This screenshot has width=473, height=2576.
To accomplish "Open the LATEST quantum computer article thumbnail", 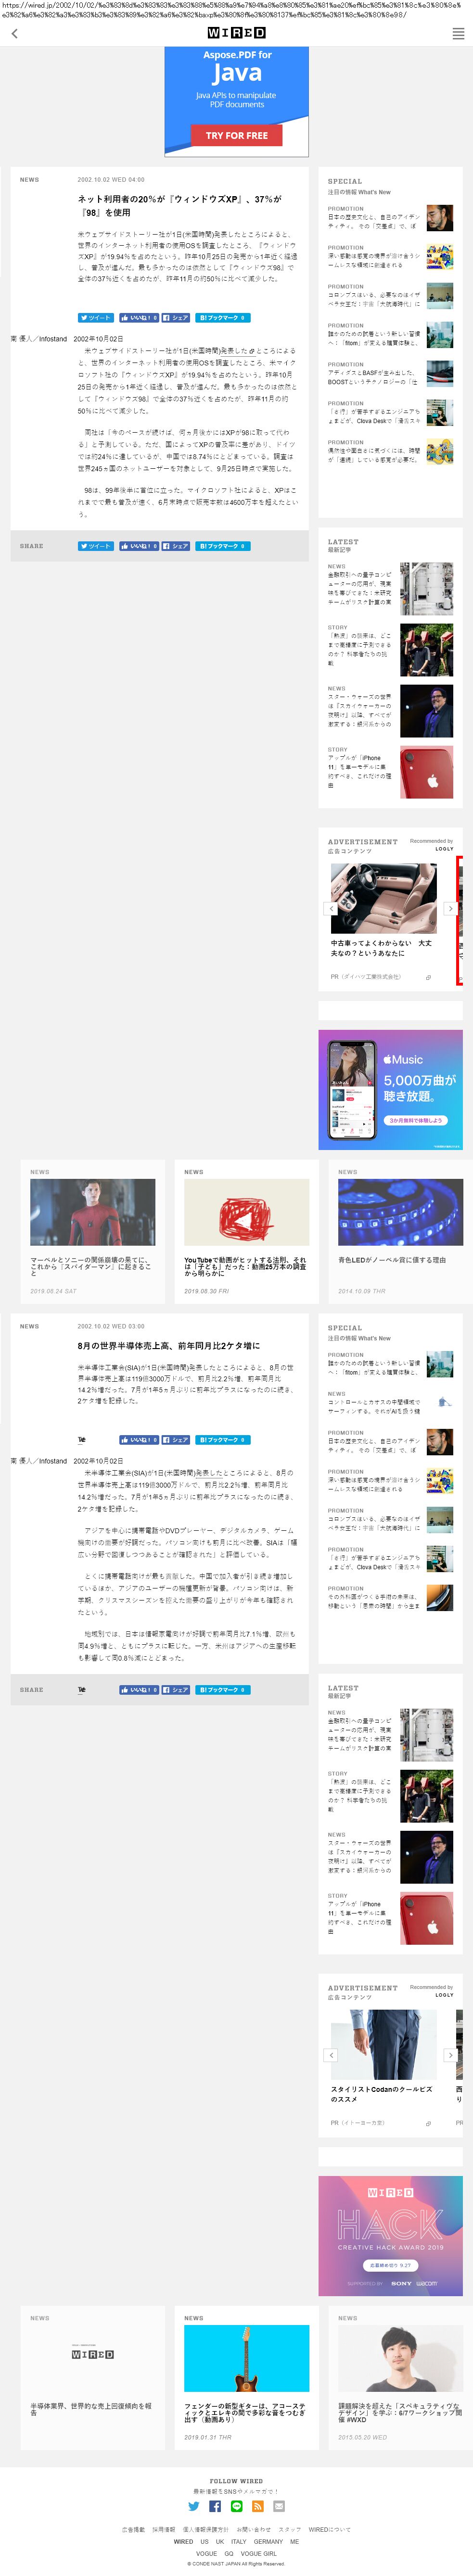I will (426, 588).
